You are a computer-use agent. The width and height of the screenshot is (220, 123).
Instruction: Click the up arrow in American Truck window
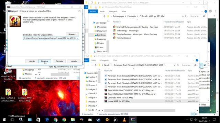[x=96, y=65]
